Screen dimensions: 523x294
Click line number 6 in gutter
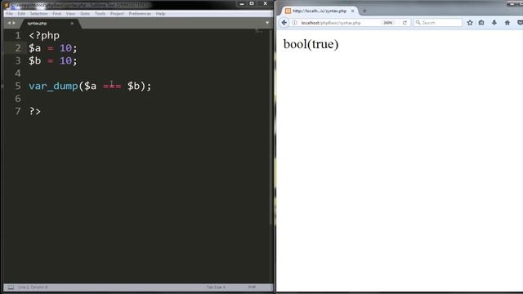click(x=18, y=99)
